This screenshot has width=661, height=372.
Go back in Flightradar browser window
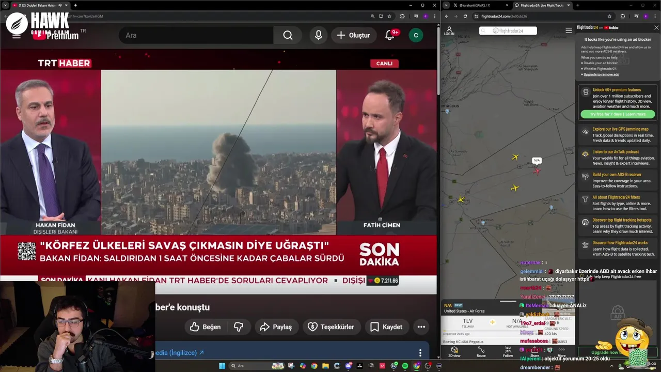[447, 16]
